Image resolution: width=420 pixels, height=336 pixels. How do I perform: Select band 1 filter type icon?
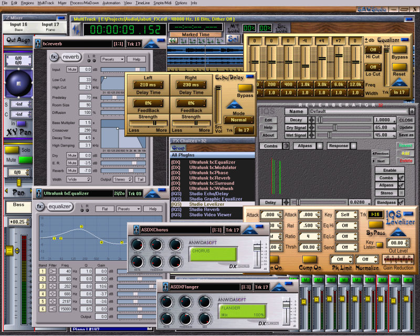52,271
